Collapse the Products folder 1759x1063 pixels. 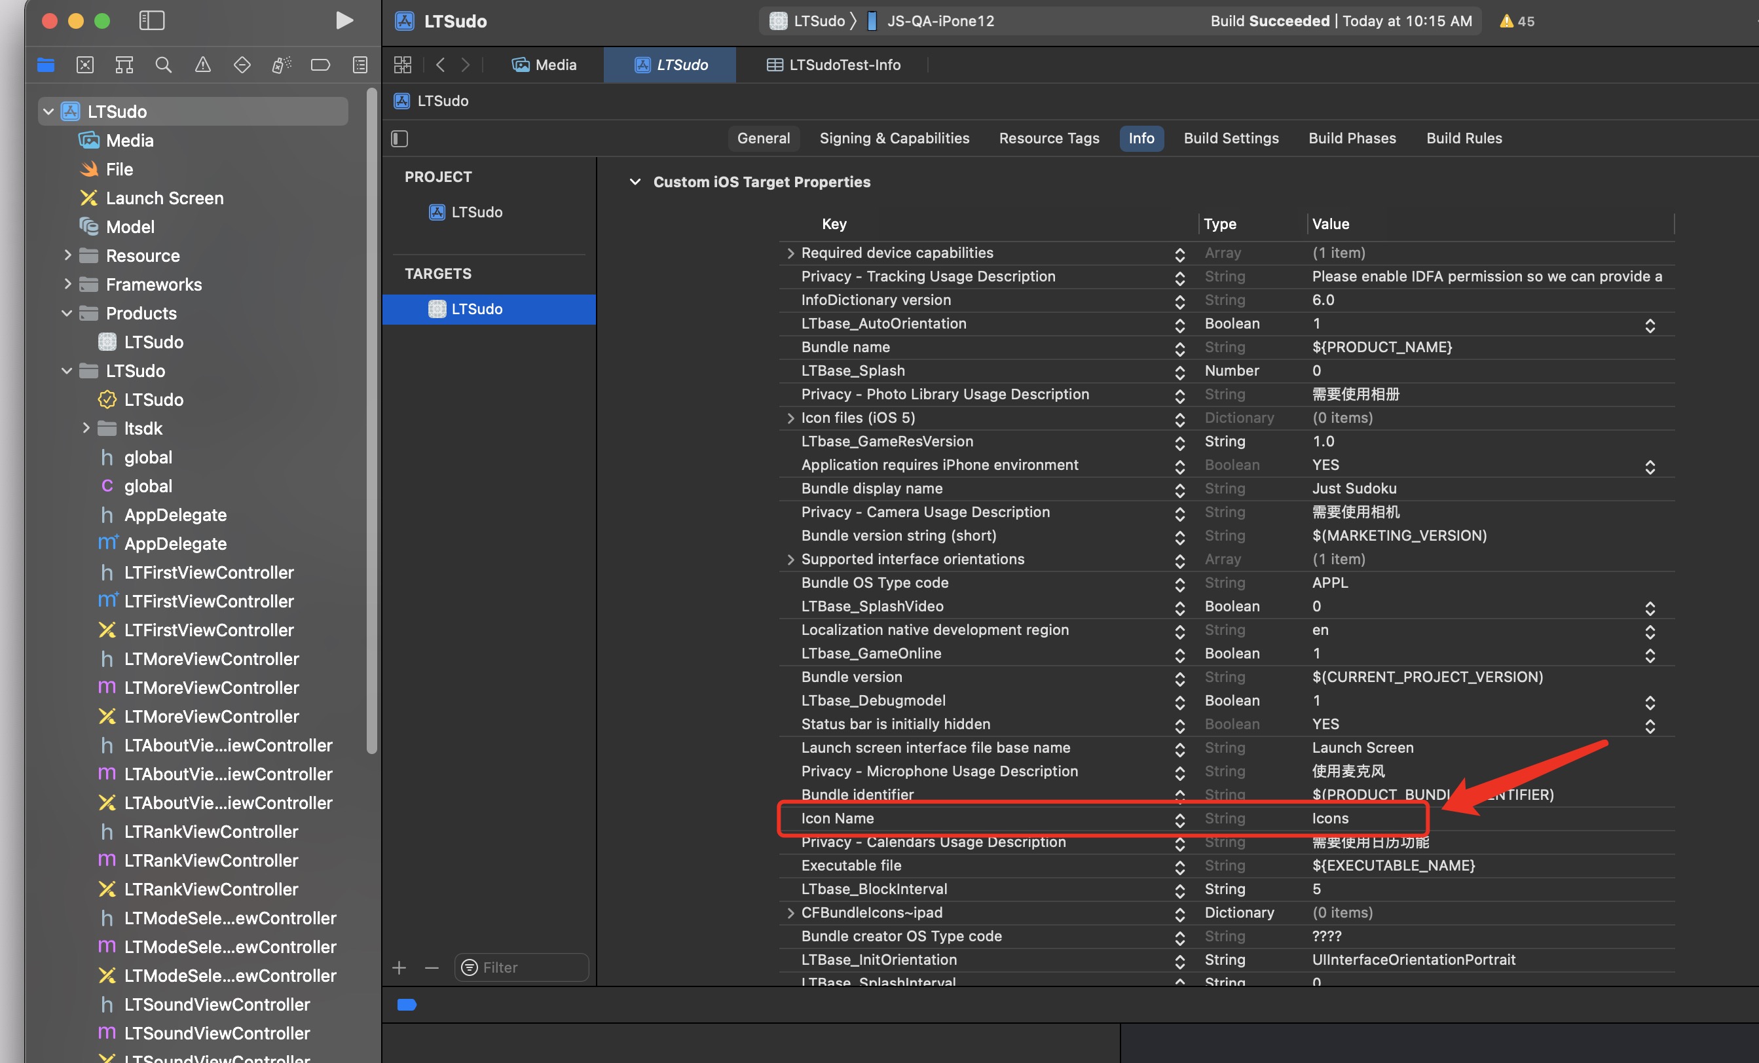tap(67, 313)
